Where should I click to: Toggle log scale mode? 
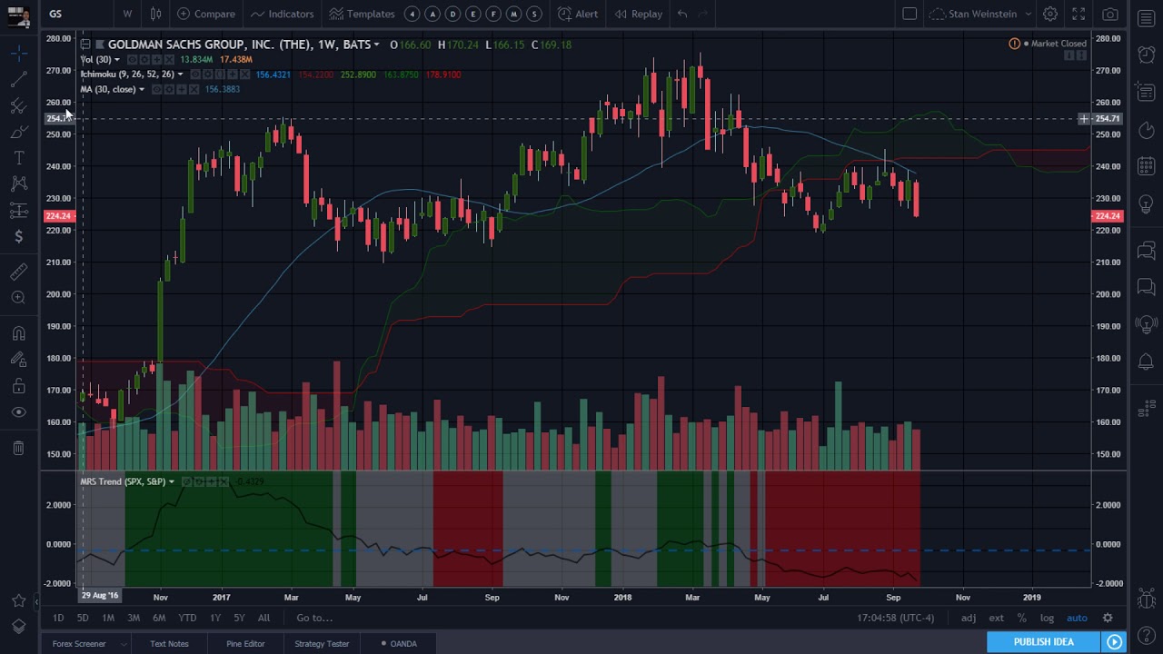pos(1047,619)
